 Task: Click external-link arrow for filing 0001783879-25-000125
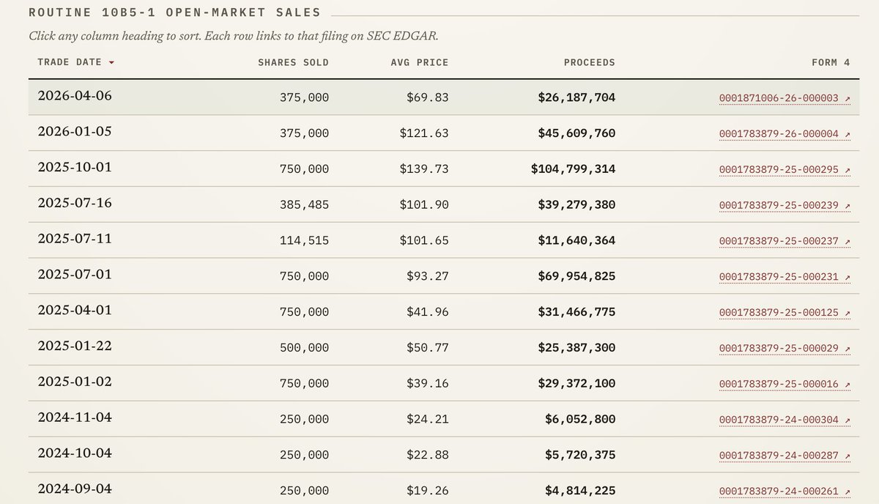tap(847, 313)
